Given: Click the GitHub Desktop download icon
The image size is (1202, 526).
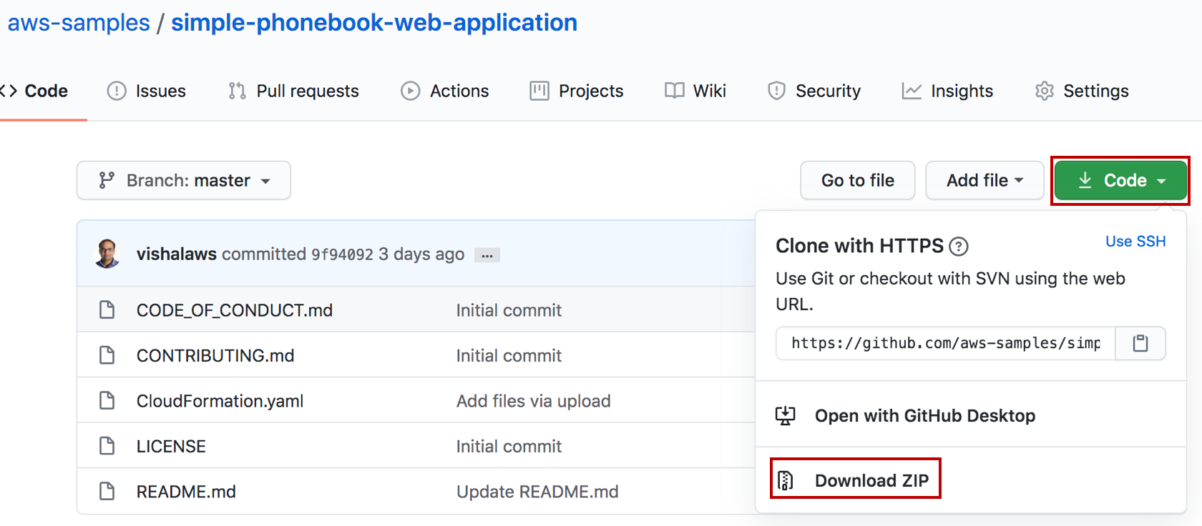Looking at the screenshot, I should pos(786,415).
